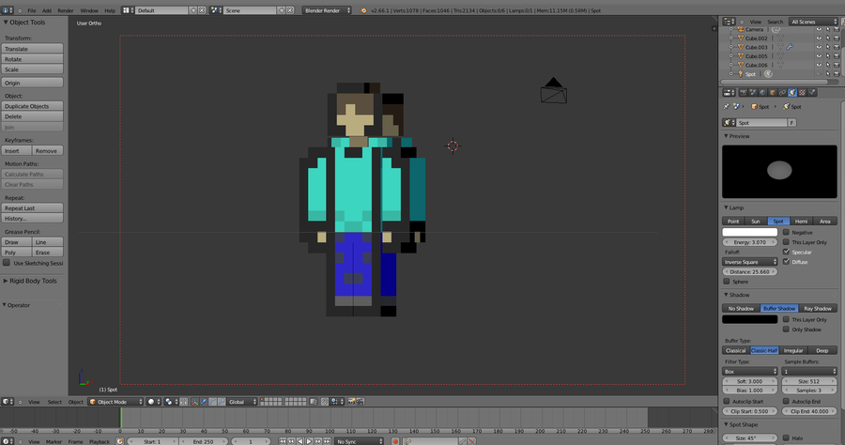Viewport: 845px width, 445px height.
Task: Play the animation forward
Action: [x=309, y=441]
